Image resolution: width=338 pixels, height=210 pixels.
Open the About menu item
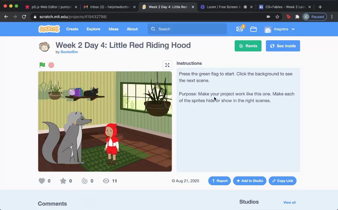(x=132, y=29)
